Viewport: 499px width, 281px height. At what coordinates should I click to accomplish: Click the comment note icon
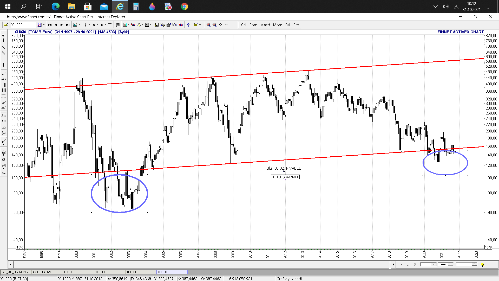click(117, 25)
